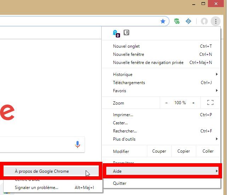Select Nouvel onglet menu entry
Screen dimensions: 227x195
coord(161,46)
